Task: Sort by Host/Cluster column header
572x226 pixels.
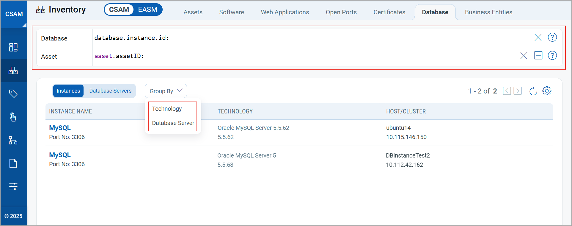Action: 406,111
